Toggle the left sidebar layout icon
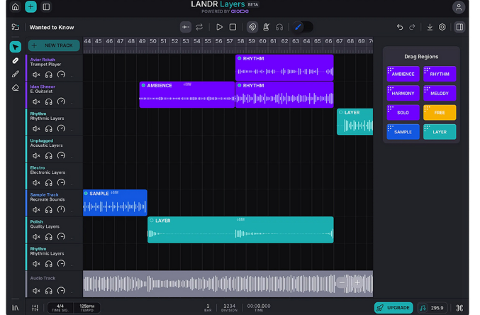Viewport: 480px width, 315px height. (x=46, y=7)
